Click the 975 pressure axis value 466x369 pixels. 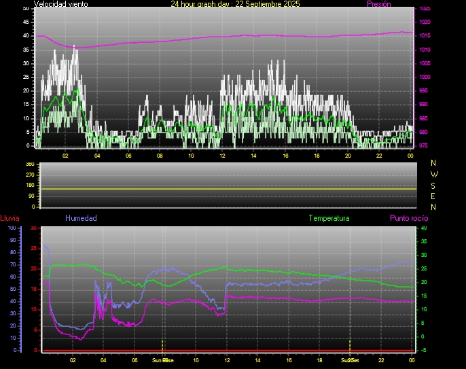pyautogui.click(x=425, y=145)
